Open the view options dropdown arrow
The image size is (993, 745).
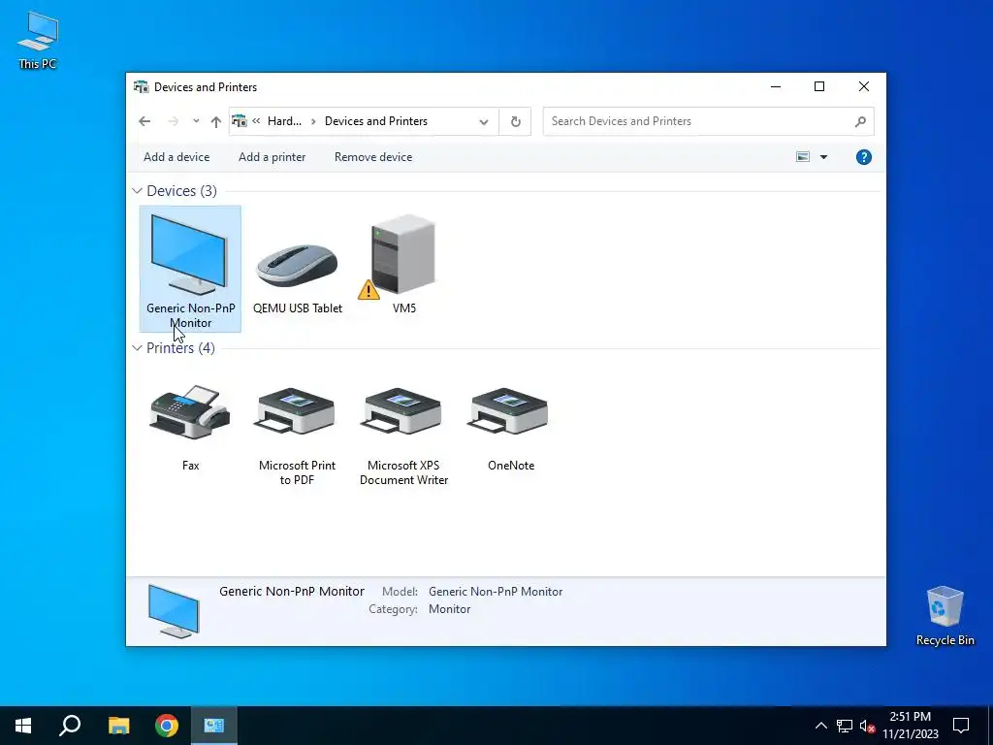pos(823,157)
